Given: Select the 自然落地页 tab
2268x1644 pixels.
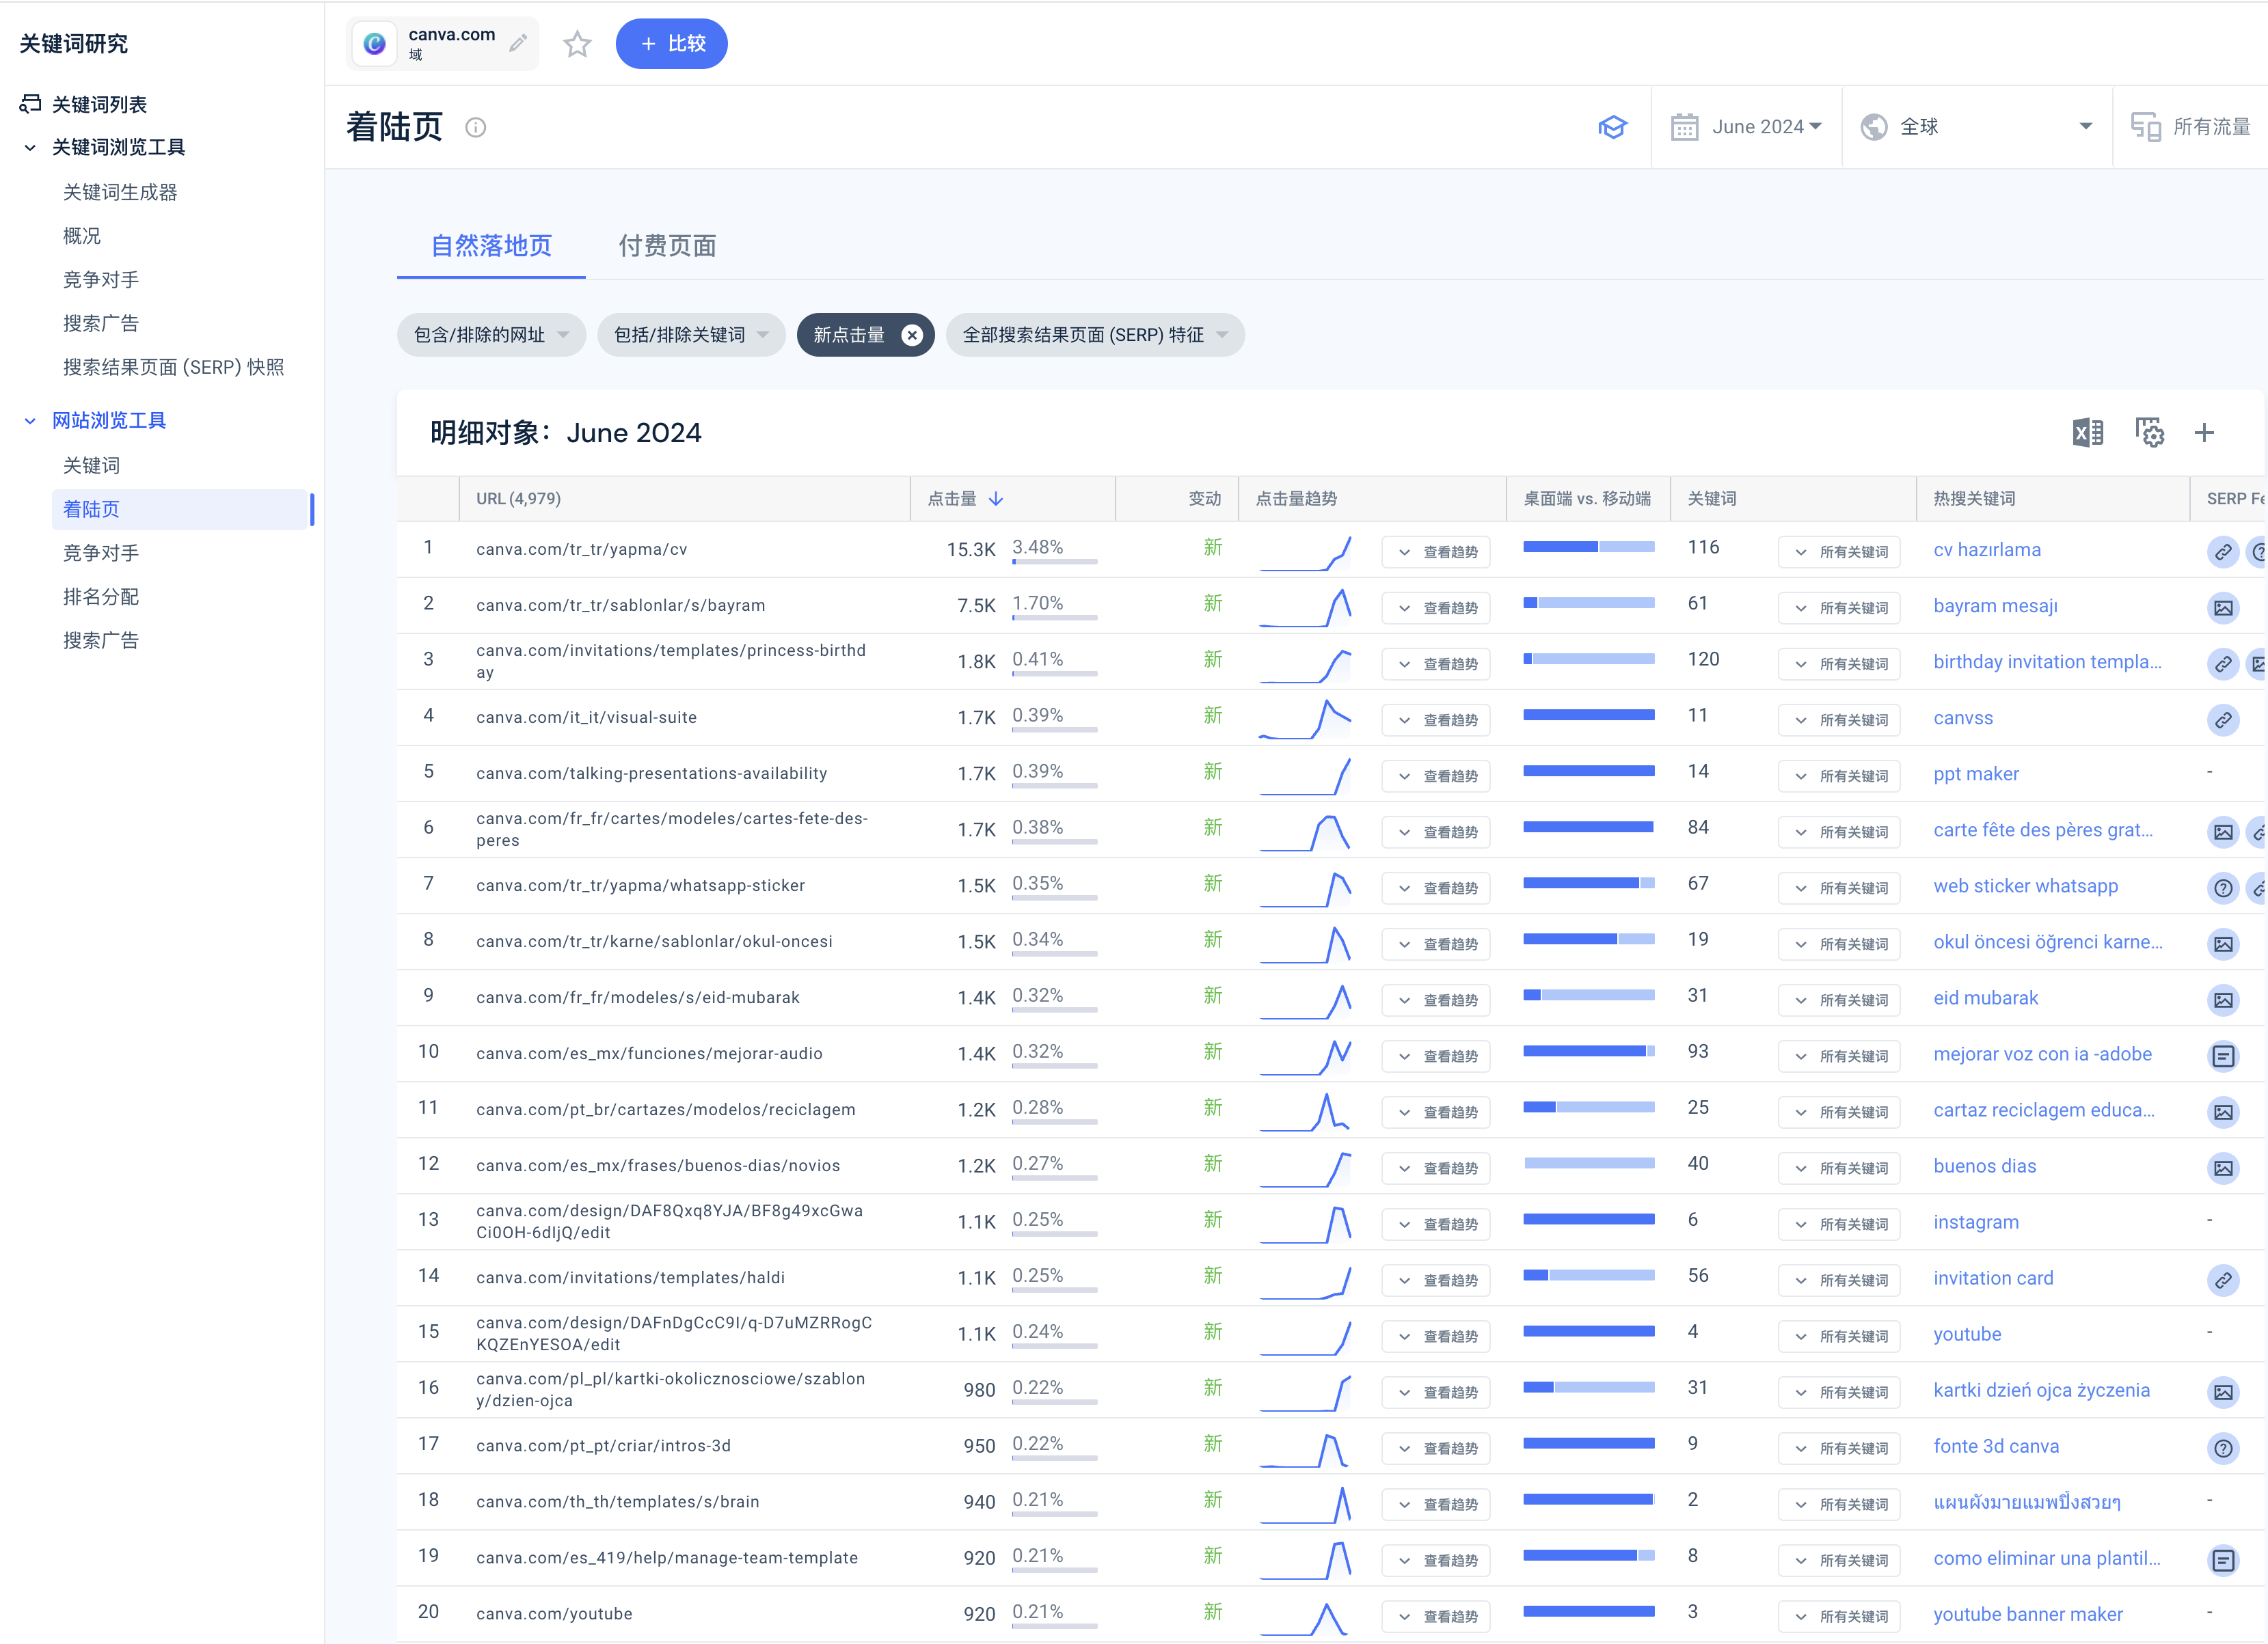Looking at the screenshot, I should click(x=491, y=246).
